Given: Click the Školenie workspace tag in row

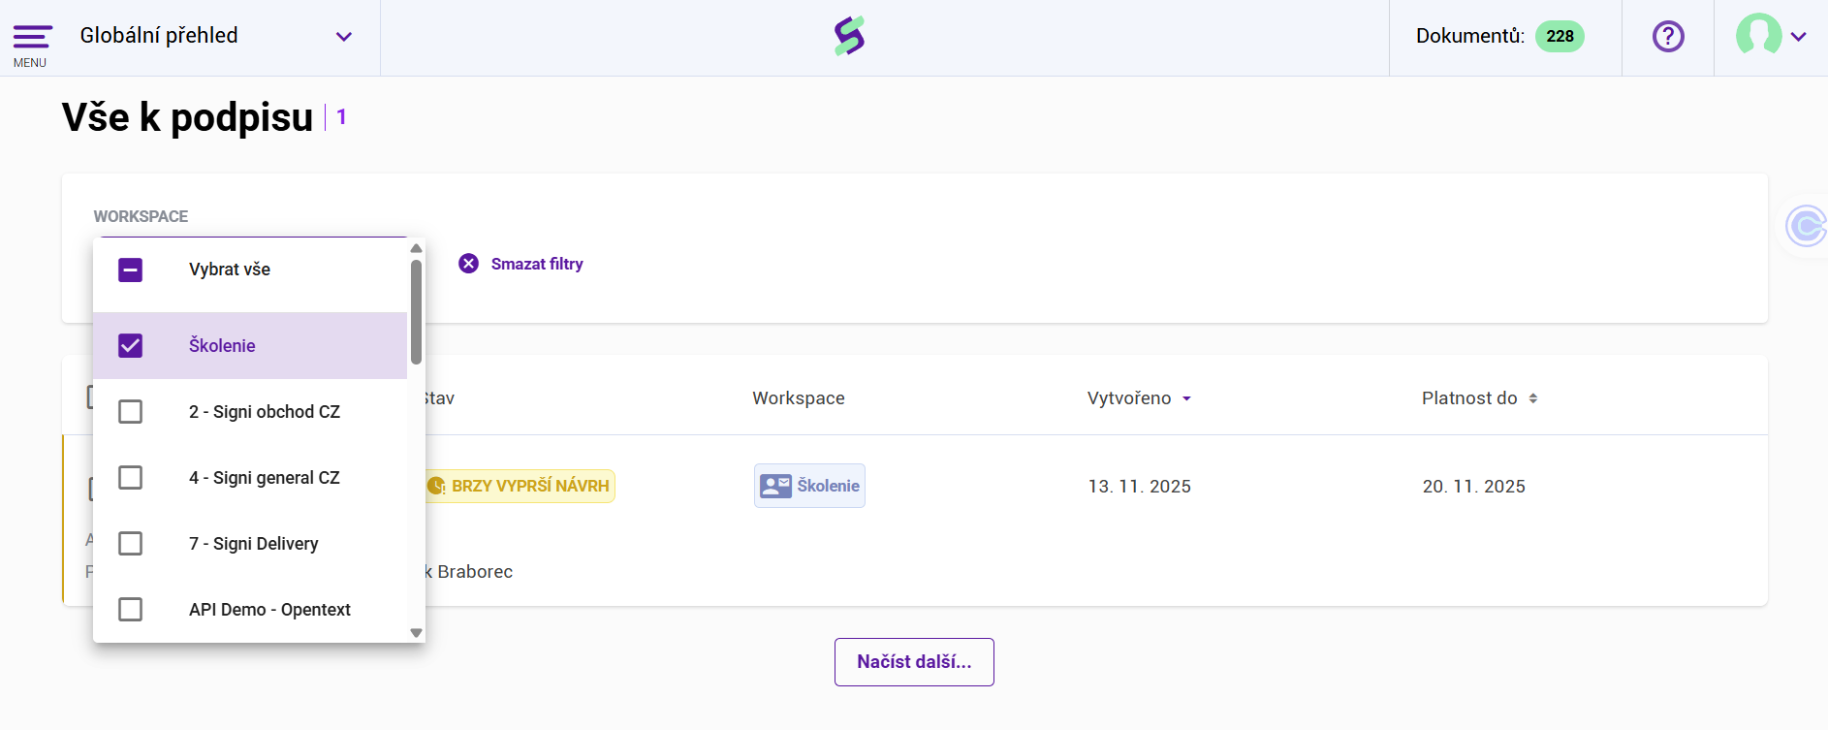Looking at the screenshot, I should tap(810, 486).
